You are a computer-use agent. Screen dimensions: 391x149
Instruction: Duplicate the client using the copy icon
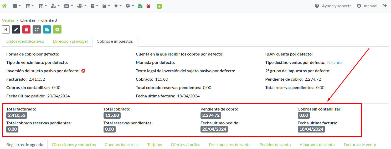(x=47, y=29)
